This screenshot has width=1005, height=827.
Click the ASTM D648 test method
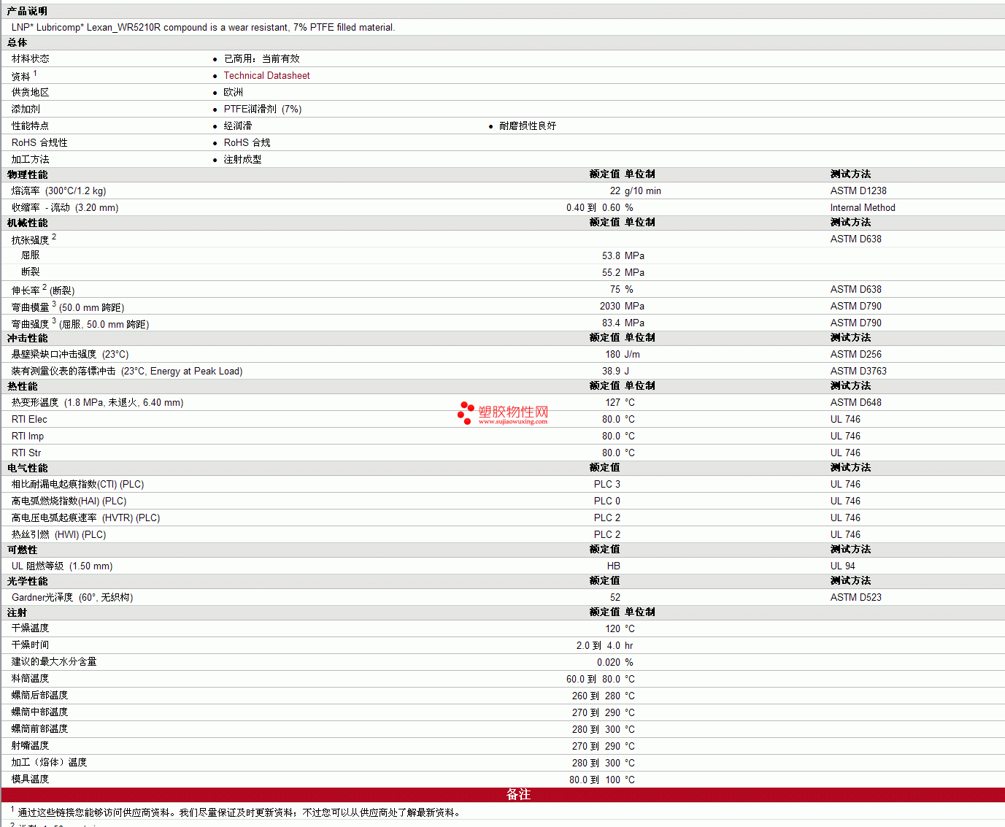(856, 402)
